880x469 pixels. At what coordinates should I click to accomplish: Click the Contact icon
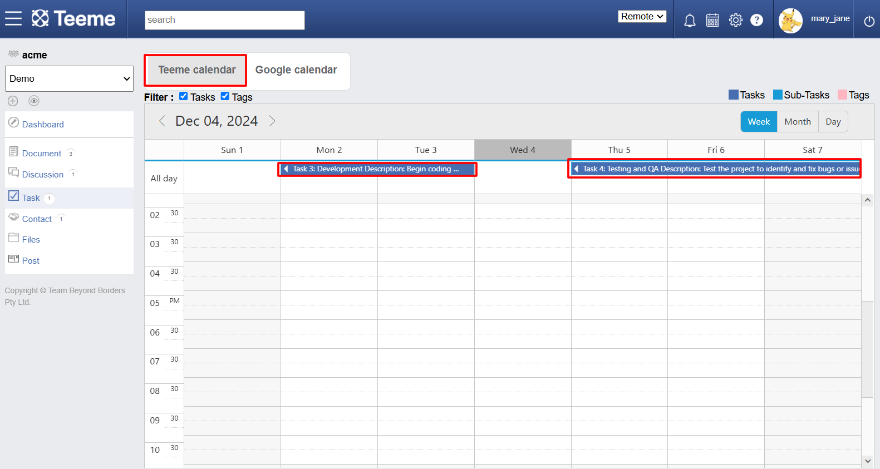(x=13, y=217)
